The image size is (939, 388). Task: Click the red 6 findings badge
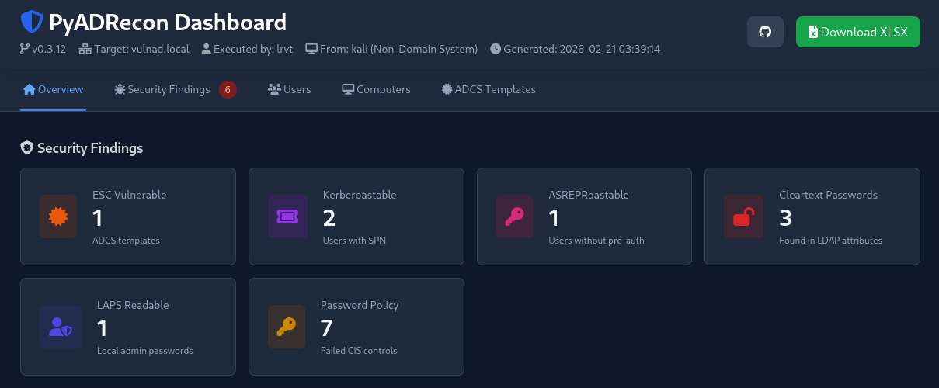point(228,89)
